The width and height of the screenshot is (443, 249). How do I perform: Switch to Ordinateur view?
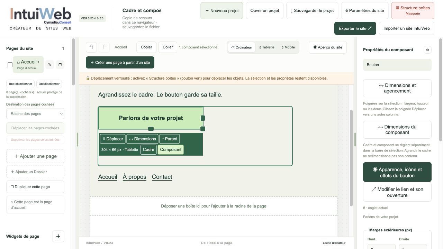click(242, 47)
